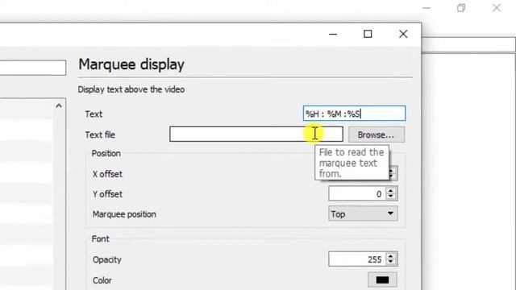Click the Opacity value field showing 255
516x290 pixels.
point(356,259)
